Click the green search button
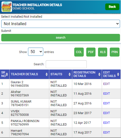The width and height of the screenshot is (121, 138). [60, 38]
